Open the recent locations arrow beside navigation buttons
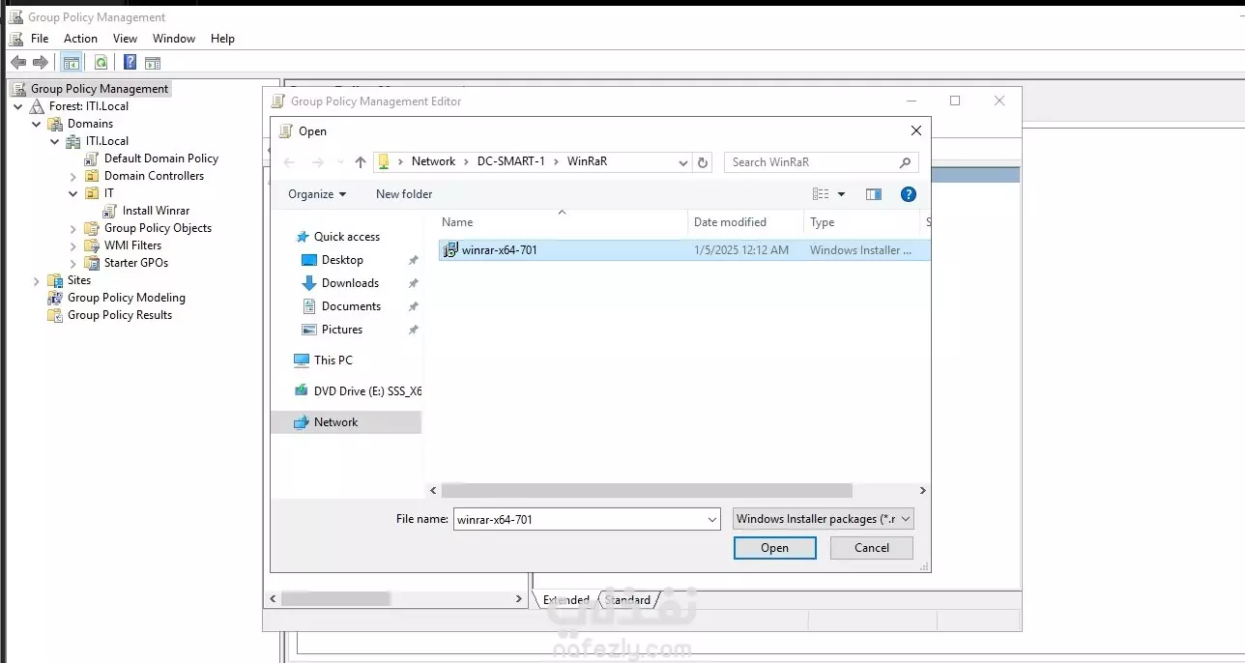 339,162
